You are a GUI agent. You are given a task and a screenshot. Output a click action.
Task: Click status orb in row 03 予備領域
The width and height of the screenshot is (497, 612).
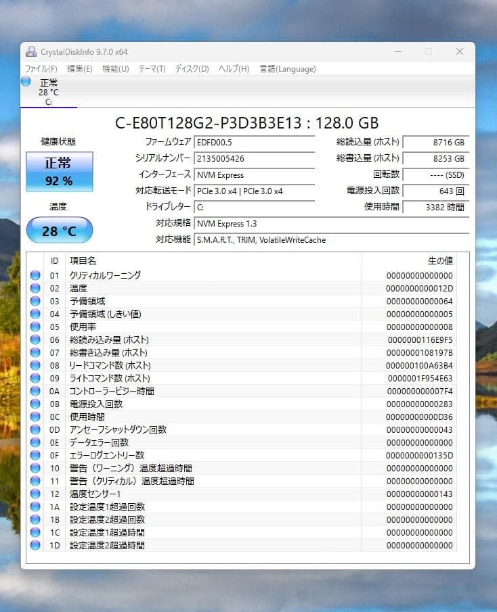tap(35, 301)
